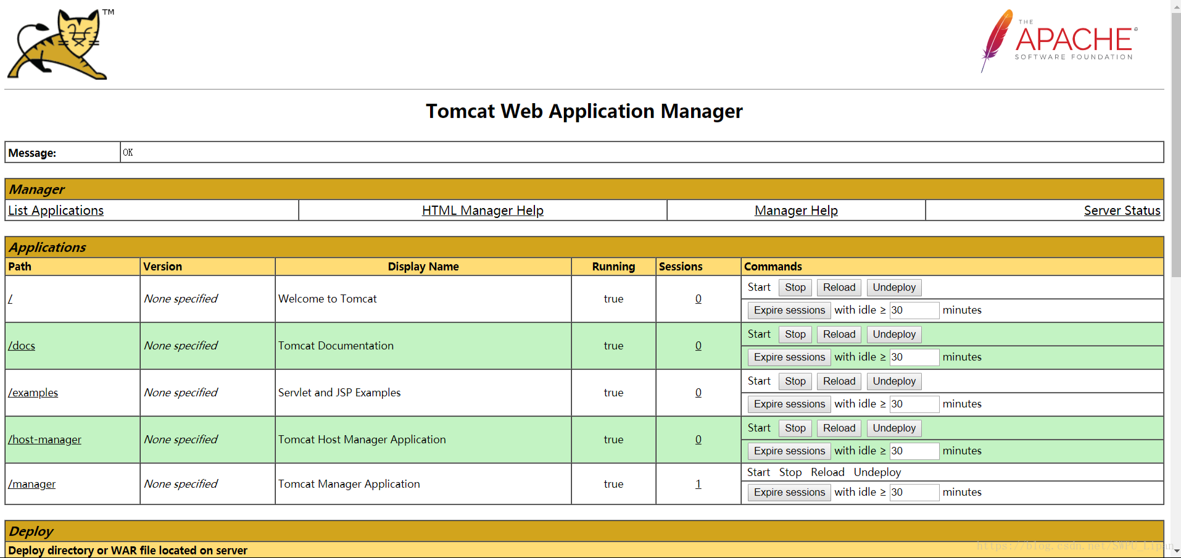Click sessions count 0 for /host-manager

(x=698, y=439)
